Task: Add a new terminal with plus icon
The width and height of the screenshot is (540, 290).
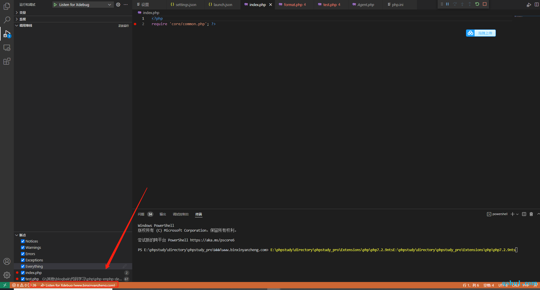Action: point(512,214)
